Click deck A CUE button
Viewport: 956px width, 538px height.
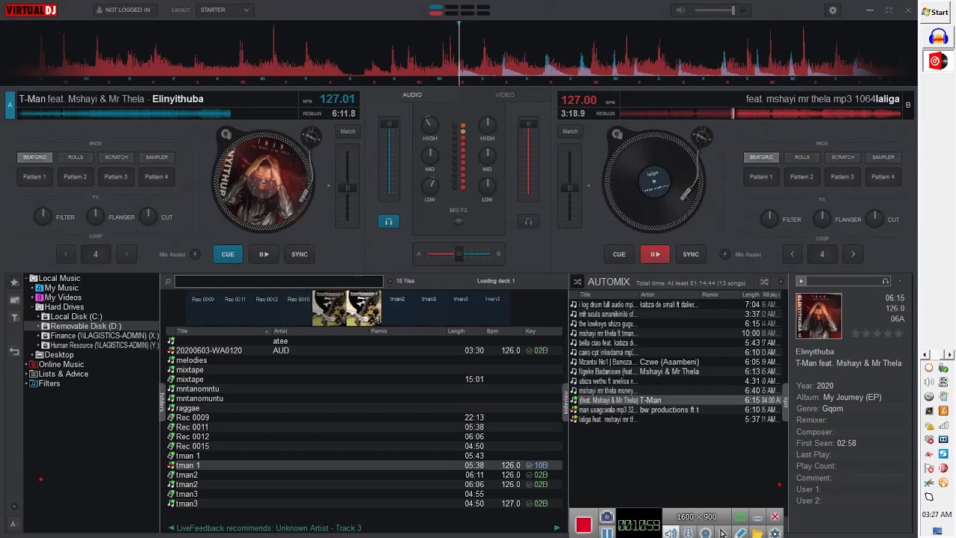tap(228, 254)
